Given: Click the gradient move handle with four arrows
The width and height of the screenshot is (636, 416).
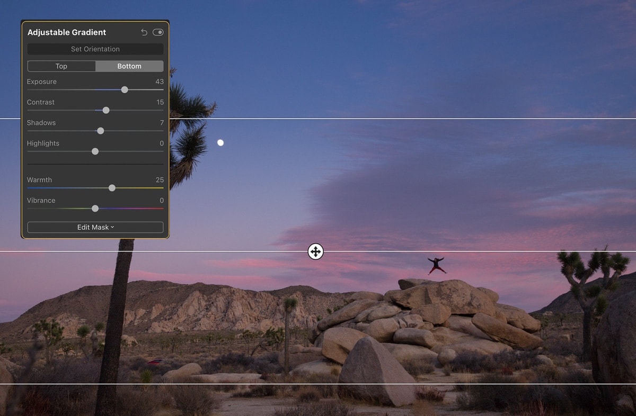Looking at the screenshot, I should (315, 251).
